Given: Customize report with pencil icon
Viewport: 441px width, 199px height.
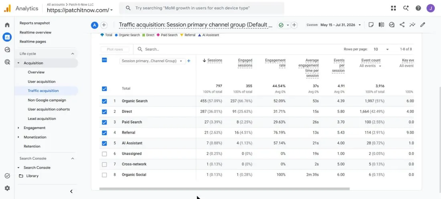Looking at the screenshot, I should pyautogui.click(x=423, y=25).
